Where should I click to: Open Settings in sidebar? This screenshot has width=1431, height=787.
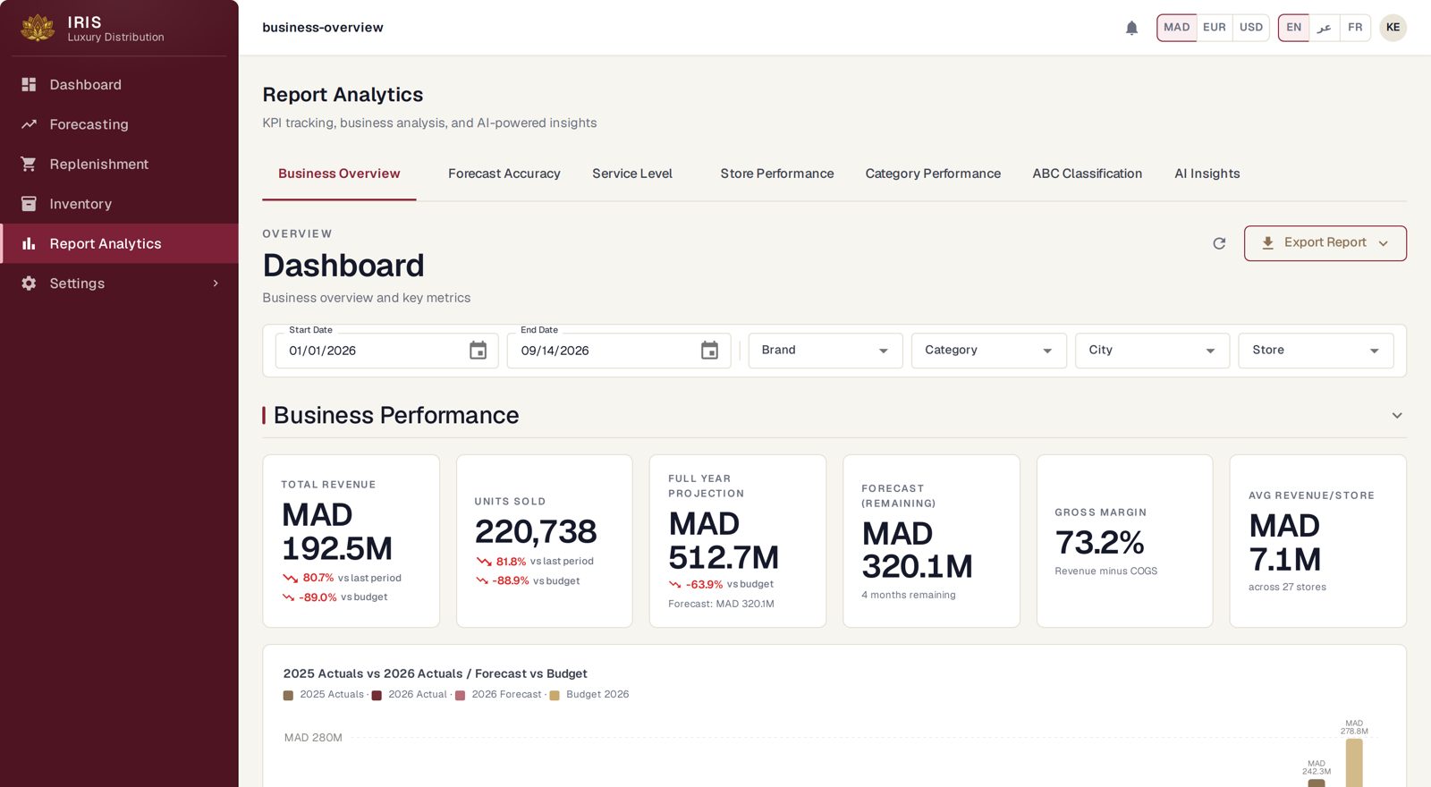120,283
